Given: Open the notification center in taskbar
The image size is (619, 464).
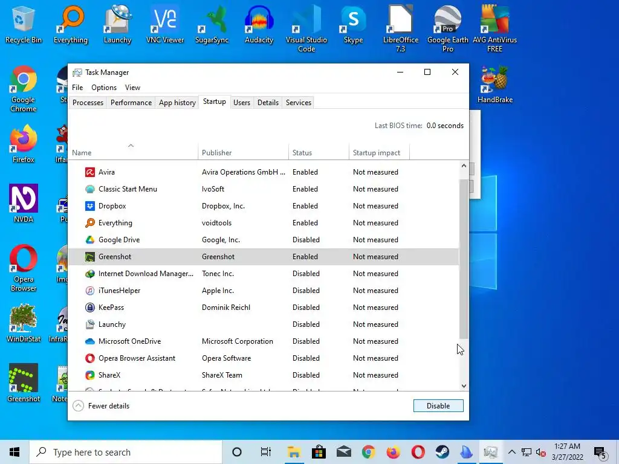Looking at the screenshot, I should pyautogui.click(x=600, y=452).
